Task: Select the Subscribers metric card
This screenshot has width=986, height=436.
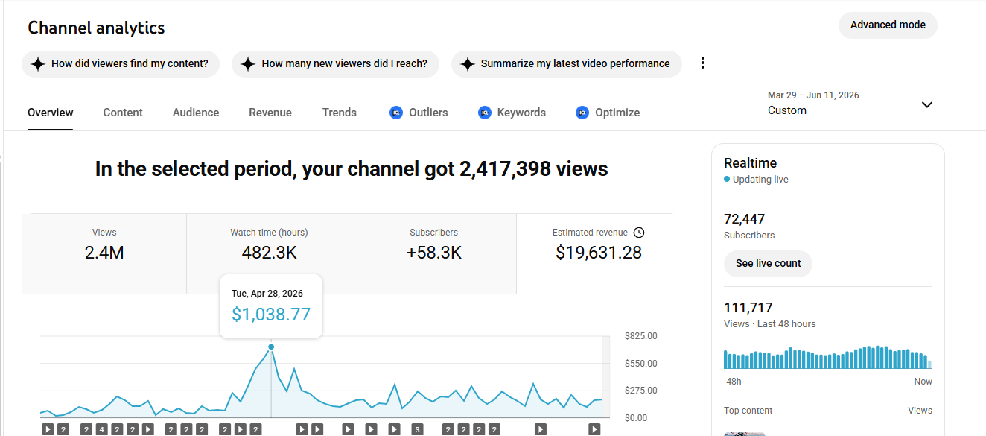Action: (x=433, y=253)
